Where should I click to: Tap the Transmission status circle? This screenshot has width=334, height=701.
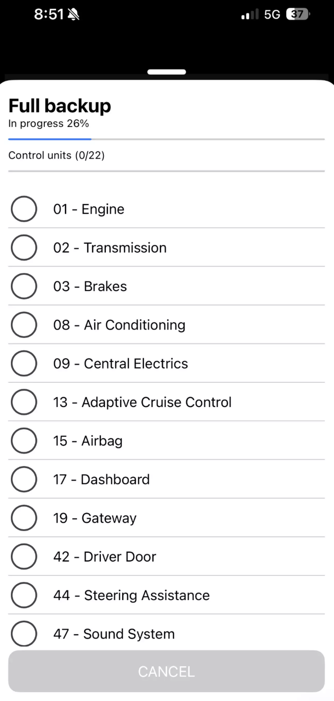tap(24, 248)
